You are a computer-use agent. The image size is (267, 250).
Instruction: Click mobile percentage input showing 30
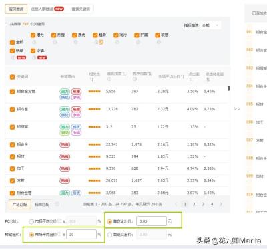81,235
